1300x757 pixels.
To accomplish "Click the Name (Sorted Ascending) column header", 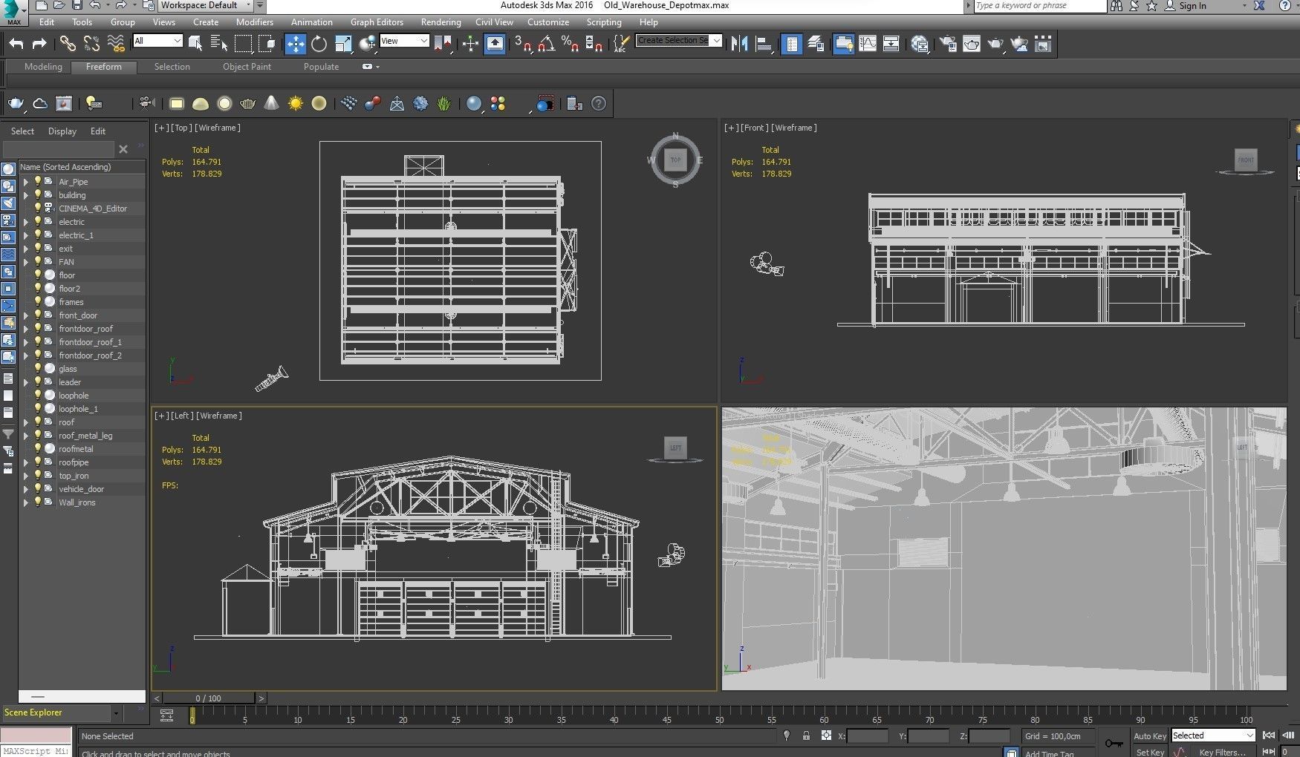I will point(82,167).
